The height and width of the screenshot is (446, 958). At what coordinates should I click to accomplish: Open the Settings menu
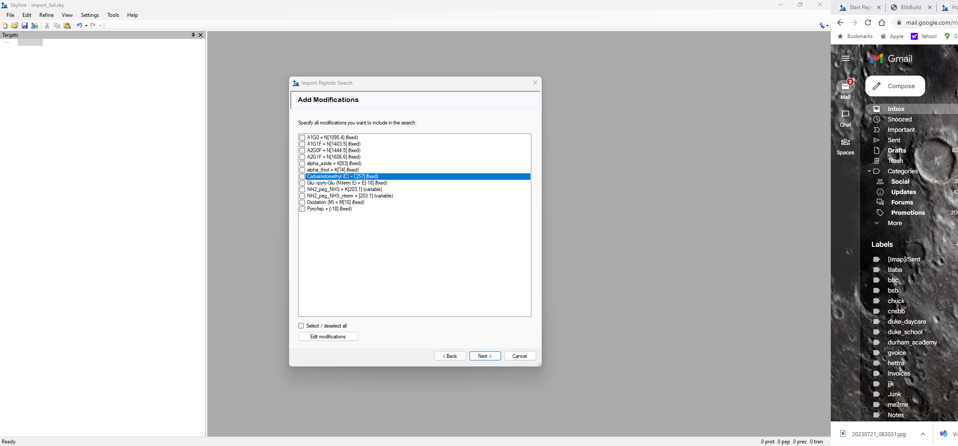point(90,15)
